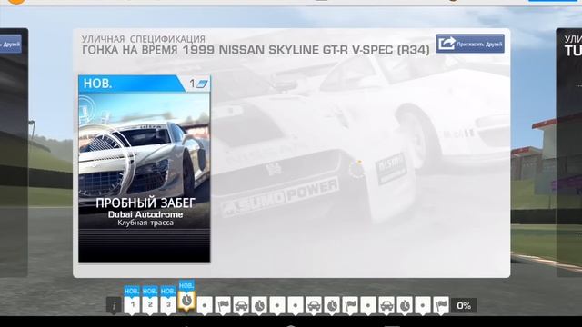
Task: Click the НОВ. tag above marker 3
Action: tap(168, 291)
